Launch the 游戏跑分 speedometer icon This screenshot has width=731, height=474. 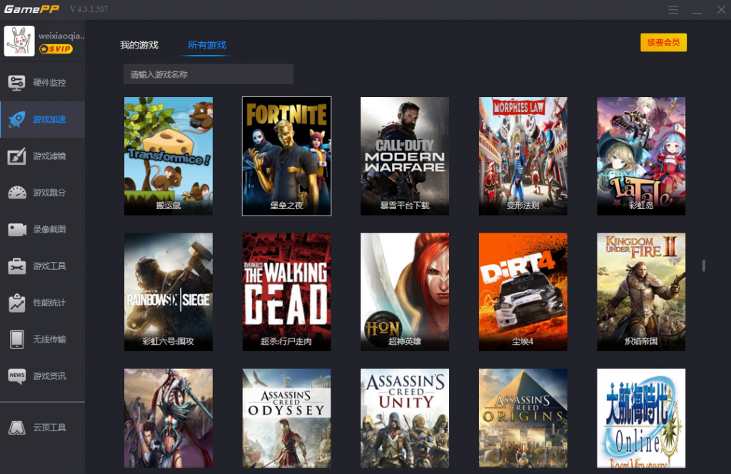click(x=17, y=193)
